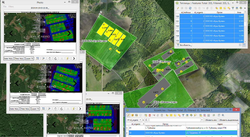Next photo chevron in second Photo toolbar
250x137 pixels.
click(80, 109)
